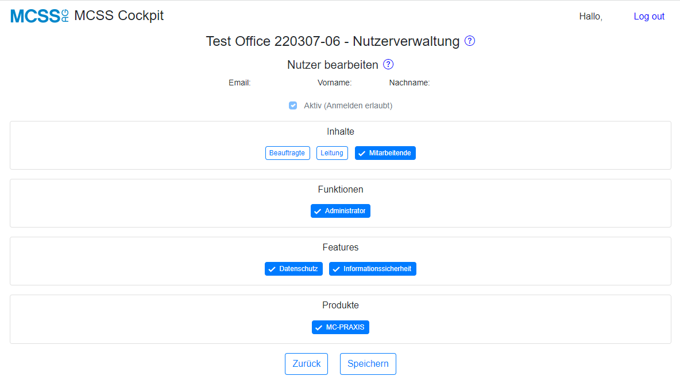Click the Log out link
This screenshot has height=380, width=680.
coord(649,17)
